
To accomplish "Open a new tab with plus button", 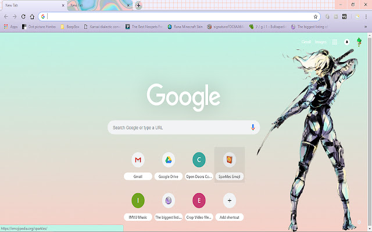I will click(138, 5).
